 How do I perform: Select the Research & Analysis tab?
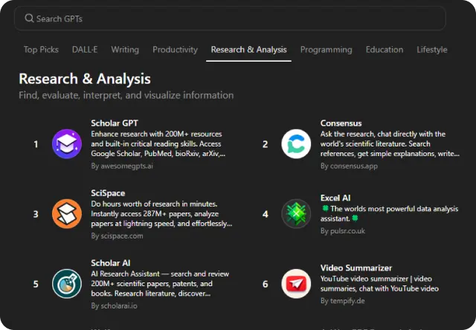[248, 50]
